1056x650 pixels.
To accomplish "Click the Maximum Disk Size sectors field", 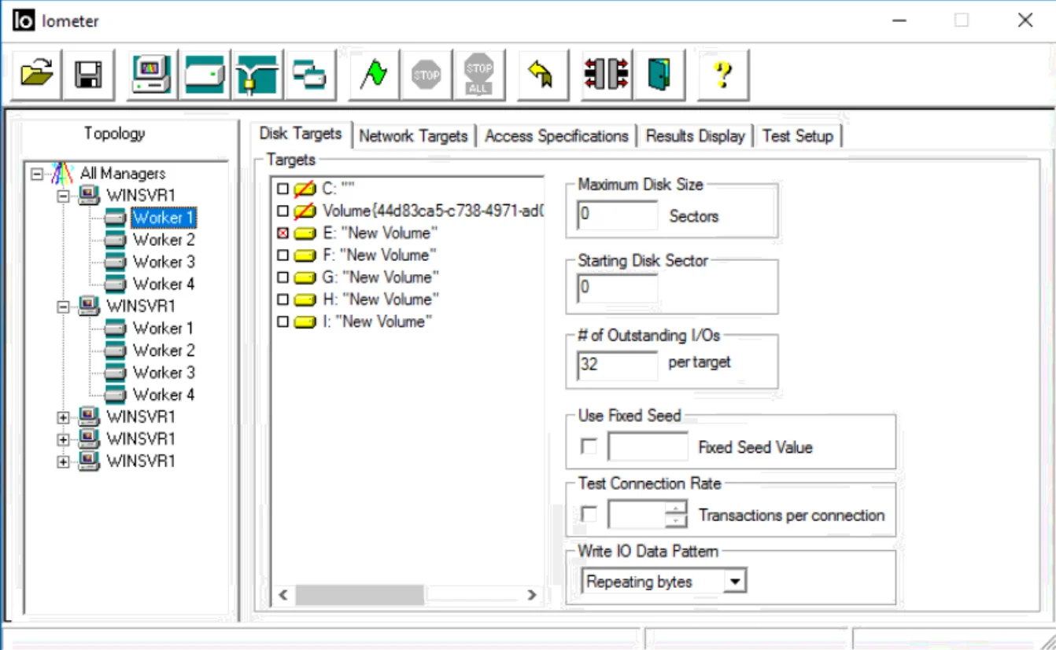I will click(618, 215).
